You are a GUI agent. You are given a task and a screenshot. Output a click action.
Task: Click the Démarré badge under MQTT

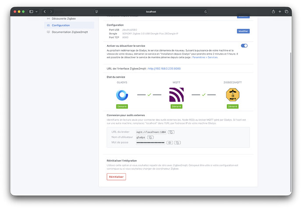[176, 106]
